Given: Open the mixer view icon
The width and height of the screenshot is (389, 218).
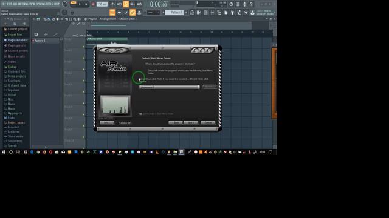Looking at the screenshot, I should [x=212, y=12].
